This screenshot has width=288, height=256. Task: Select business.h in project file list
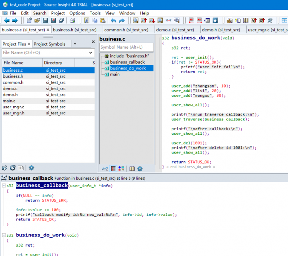(x=48, y=76)
